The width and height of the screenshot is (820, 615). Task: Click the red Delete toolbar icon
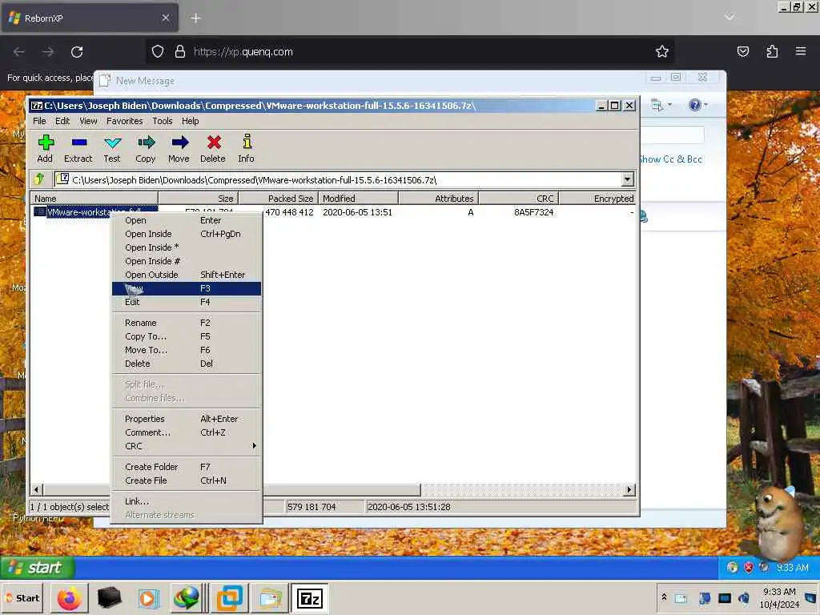pyautogui.click(x=213, y=148)
